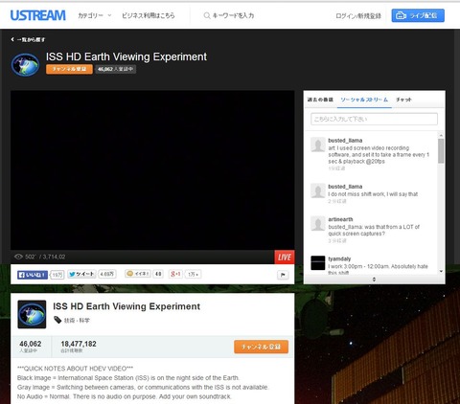This screenshot has height=404, width=460.
Task: Click the tweet count 4.69万
Action: tap(107, 274)
